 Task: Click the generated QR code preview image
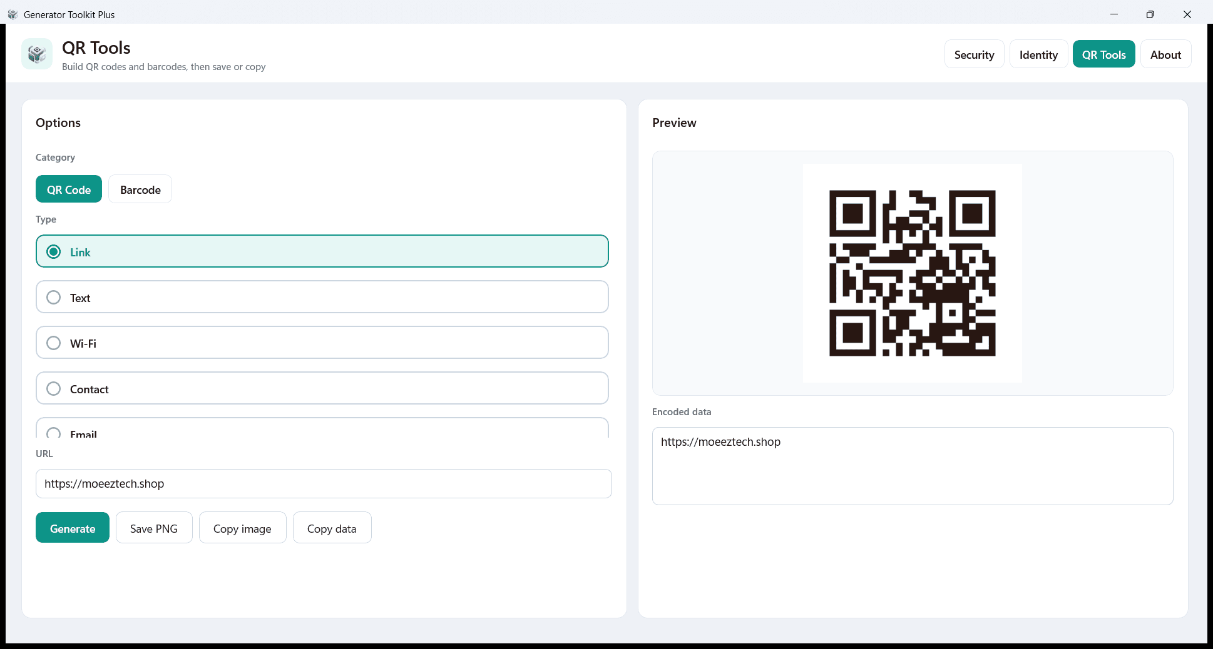[912, 273]
